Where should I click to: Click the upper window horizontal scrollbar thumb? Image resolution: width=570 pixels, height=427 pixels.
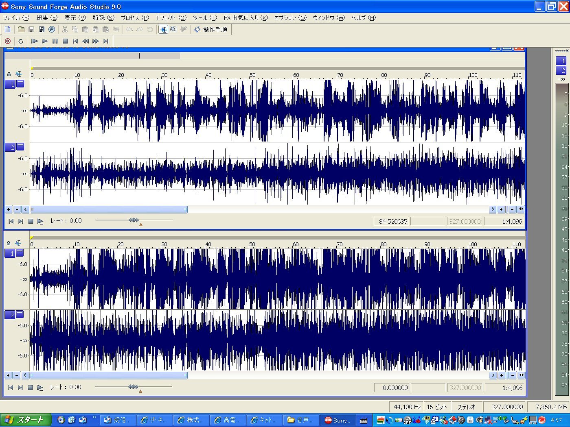109,209
